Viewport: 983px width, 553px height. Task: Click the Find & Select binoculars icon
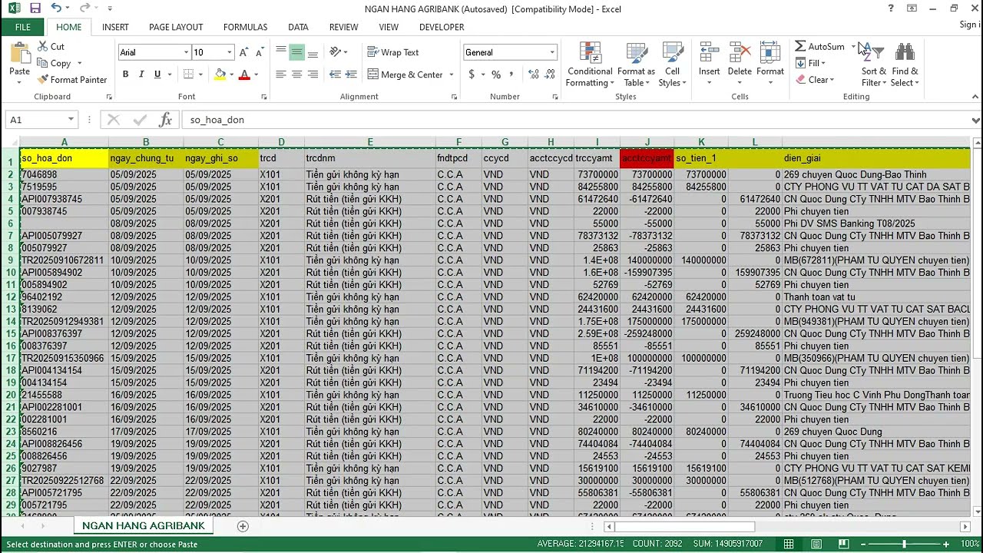pyautogui.click(x=905, y=53)
